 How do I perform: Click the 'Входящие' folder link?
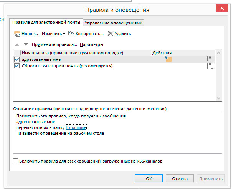[x=76, y=127]
